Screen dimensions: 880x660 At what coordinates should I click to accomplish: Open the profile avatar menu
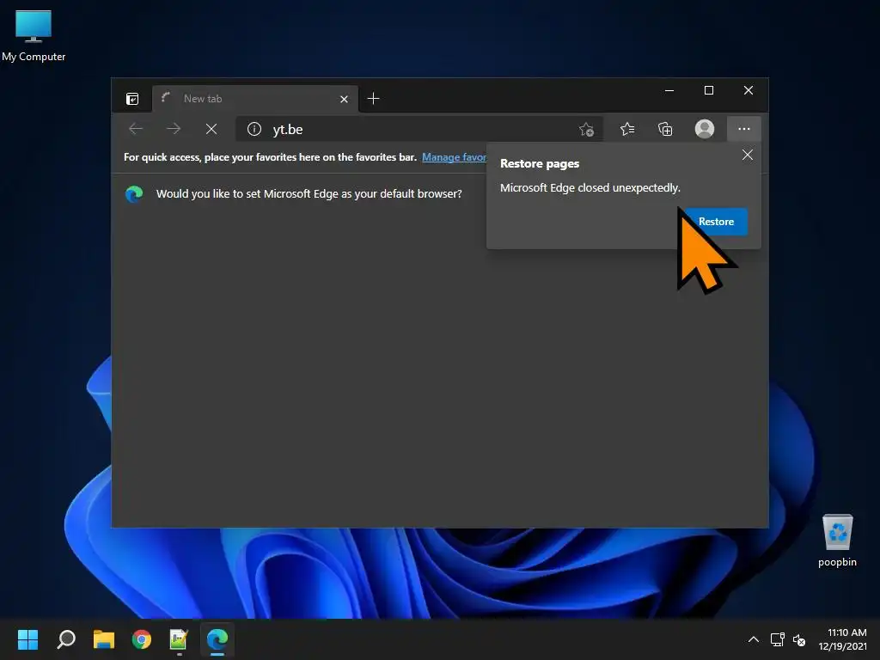[x=705, y=129]
